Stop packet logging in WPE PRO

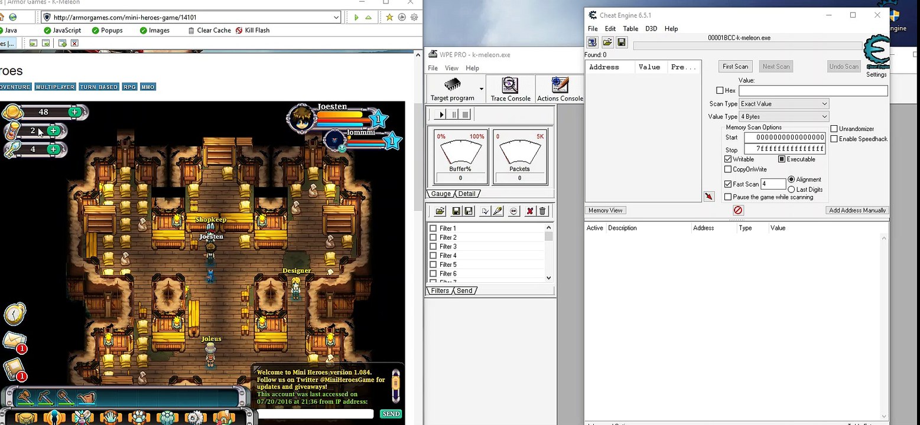point(466,115)
